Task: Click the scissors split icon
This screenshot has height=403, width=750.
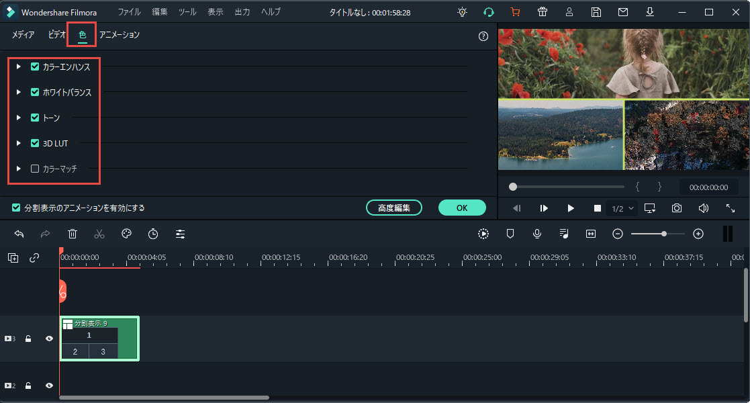Action: tap(99, 234)
